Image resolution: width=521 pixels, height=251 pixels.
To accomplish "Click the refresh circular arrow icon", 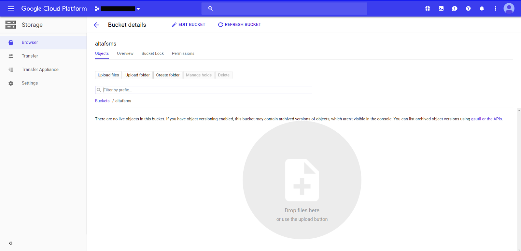I will (x=220, y=25).
